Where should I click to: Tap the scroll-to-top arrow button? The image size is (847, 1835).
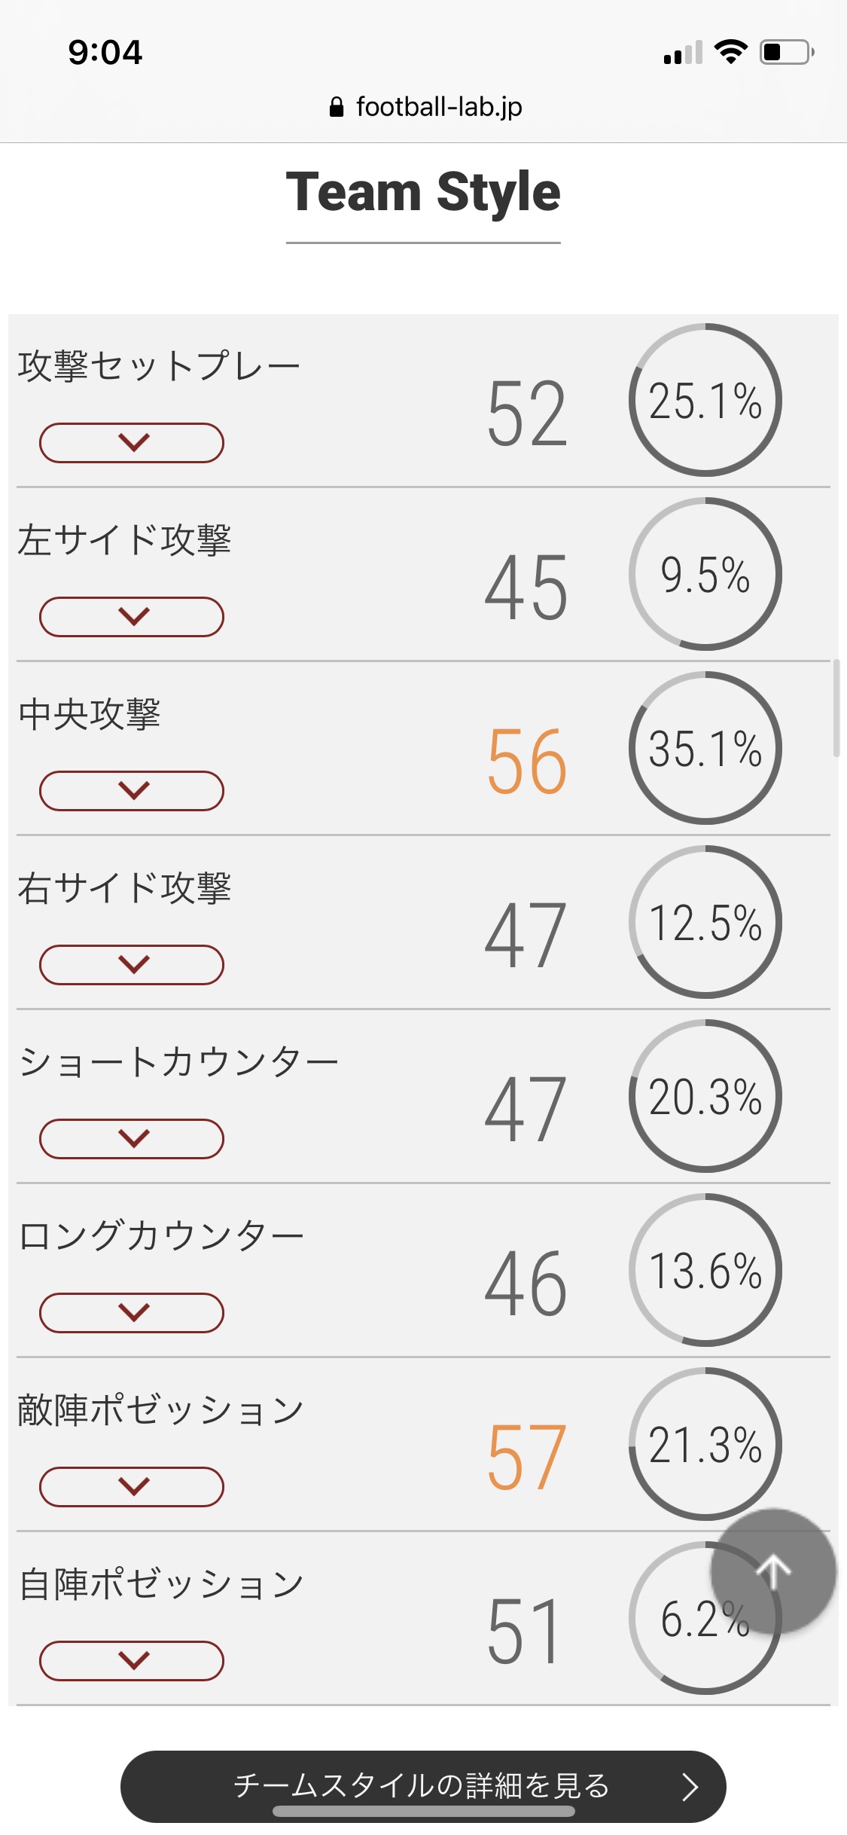pos(773,1571)
